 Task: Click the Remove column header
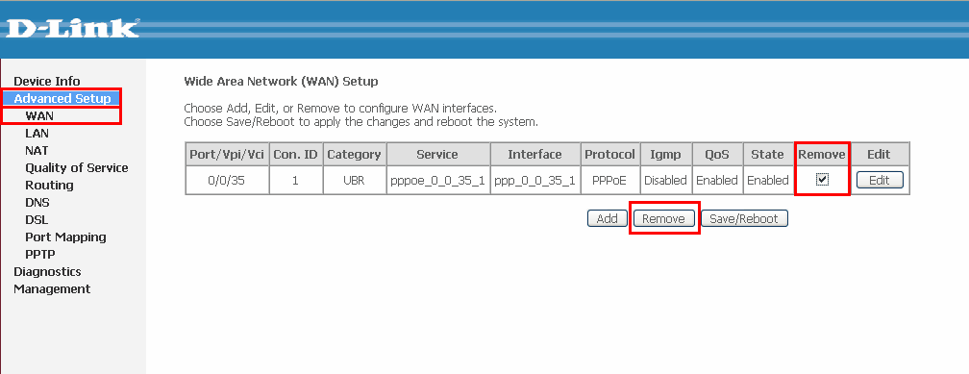pyautogui.click(x=822, y=155)
